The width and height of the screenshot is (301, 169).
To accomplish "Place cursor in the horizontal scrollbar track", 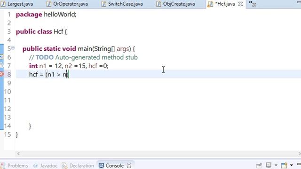I will [158, 154].
